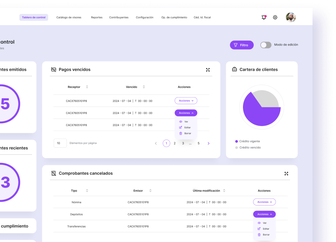Go to page 2 in pagination
Image resolution: width=336 pixels, height=242 pixels.
[x=175, y=143]
